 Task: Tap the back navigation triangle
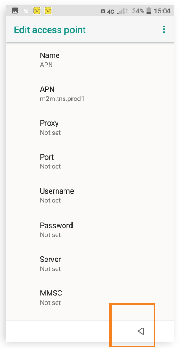[141, 331]
